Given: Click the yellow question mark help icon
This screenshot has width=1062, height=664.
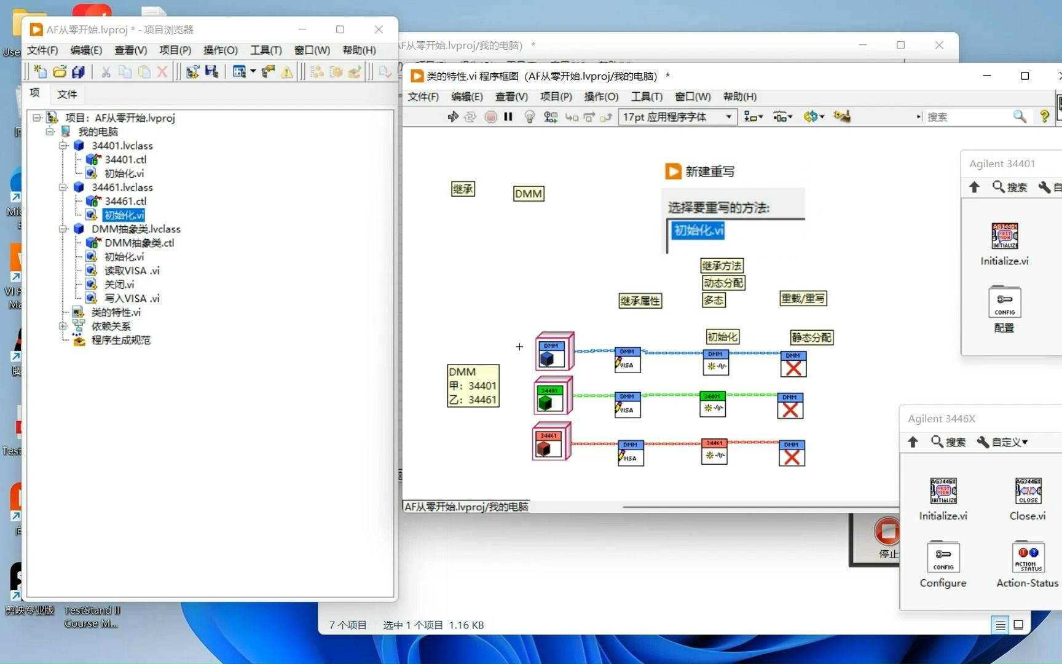Looking at the screenshot, I should coord(1044,117).
